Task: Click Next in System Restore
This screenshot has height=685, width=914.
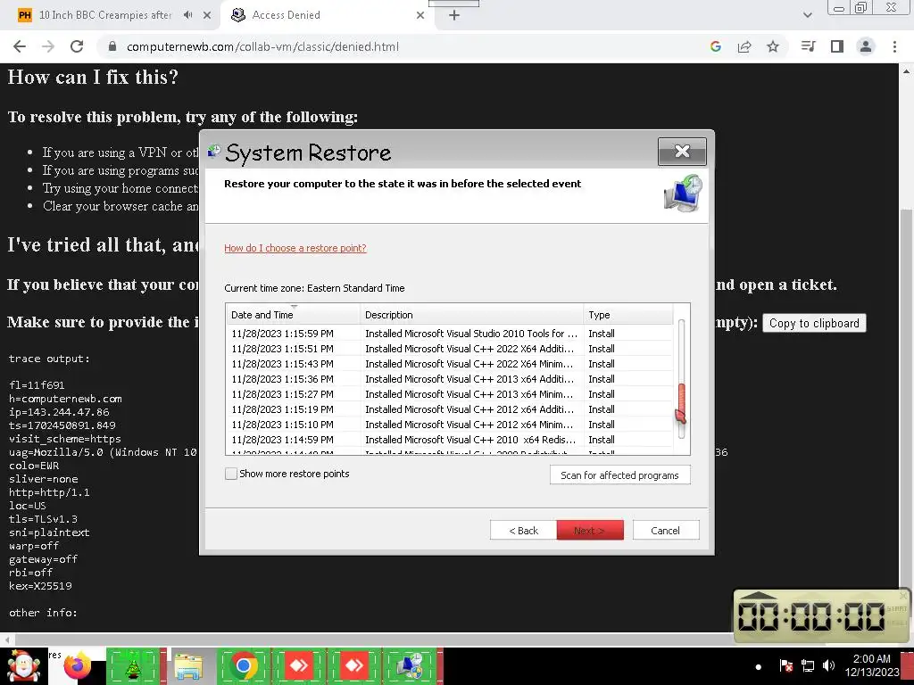Action: pyautogui.click(x=589, y=531)
